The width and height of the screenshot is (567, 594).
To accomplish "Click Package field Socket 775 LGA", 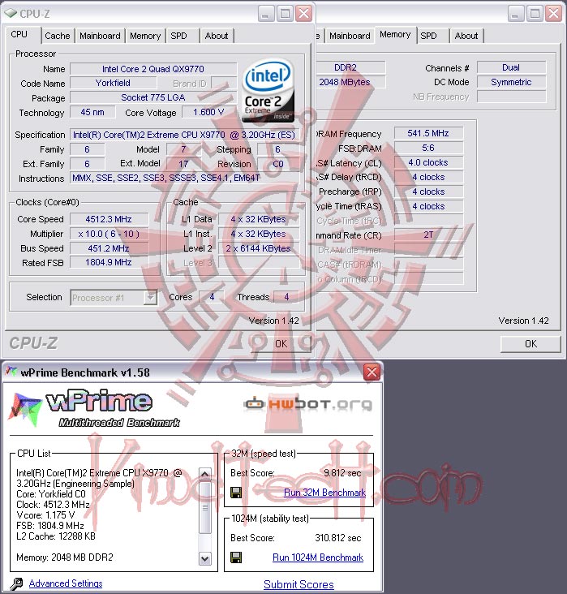I will (153, 97).
